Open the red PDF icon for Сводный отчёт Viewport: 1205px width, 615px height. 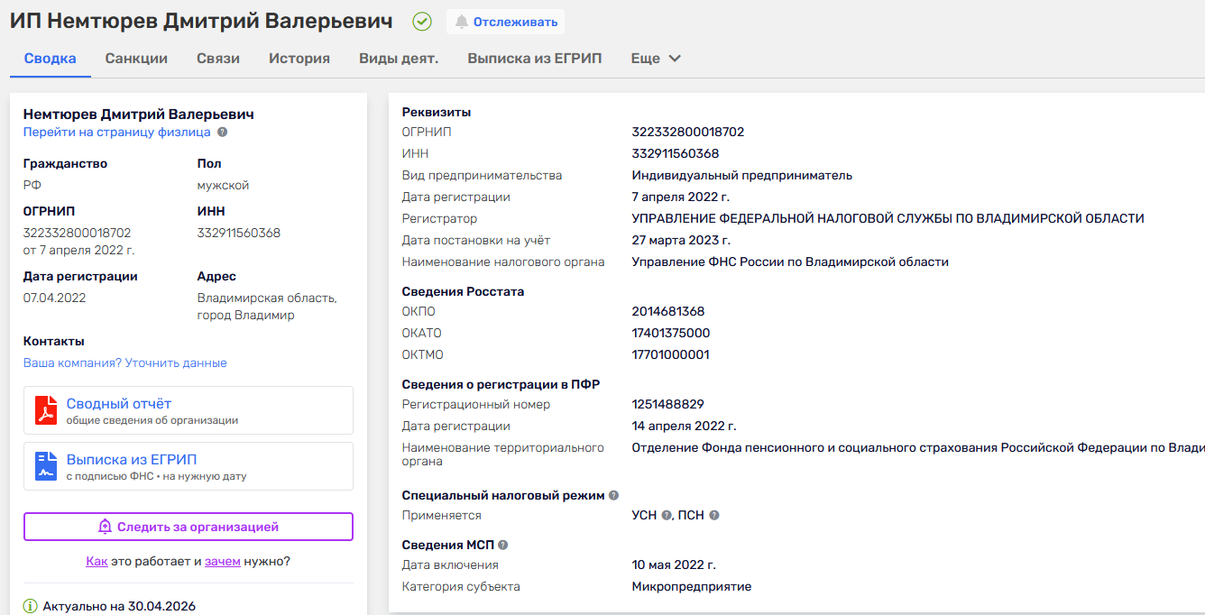46,410
